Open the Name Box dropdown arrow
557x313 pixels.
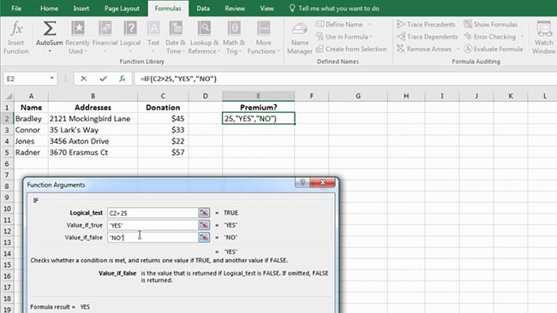[52, 79]
